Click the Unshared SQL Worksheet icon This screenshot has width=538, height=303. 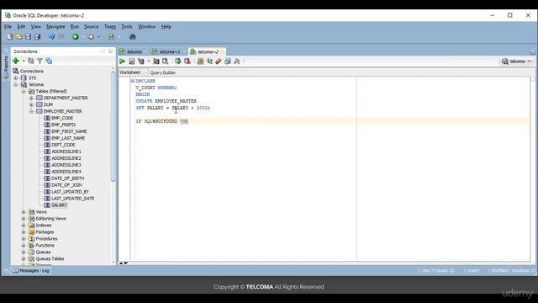point(200,61)
